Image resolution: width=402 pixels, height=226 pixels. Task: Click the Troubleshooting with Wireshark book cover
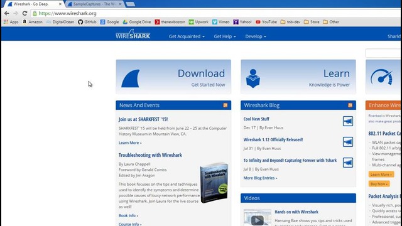(214, 183)
